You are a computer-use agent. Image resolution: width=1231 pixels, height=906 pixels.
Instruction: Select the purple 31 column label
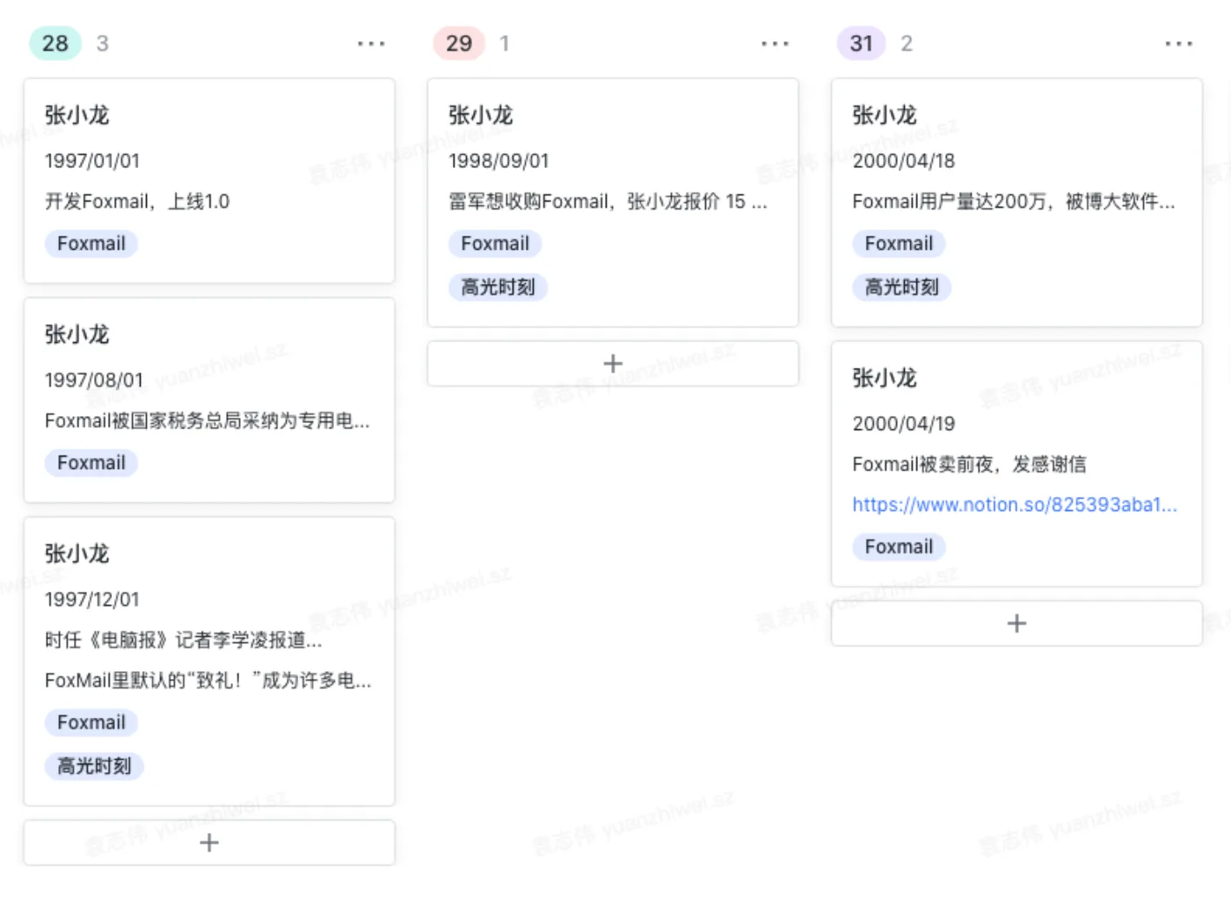coord(862,43)
